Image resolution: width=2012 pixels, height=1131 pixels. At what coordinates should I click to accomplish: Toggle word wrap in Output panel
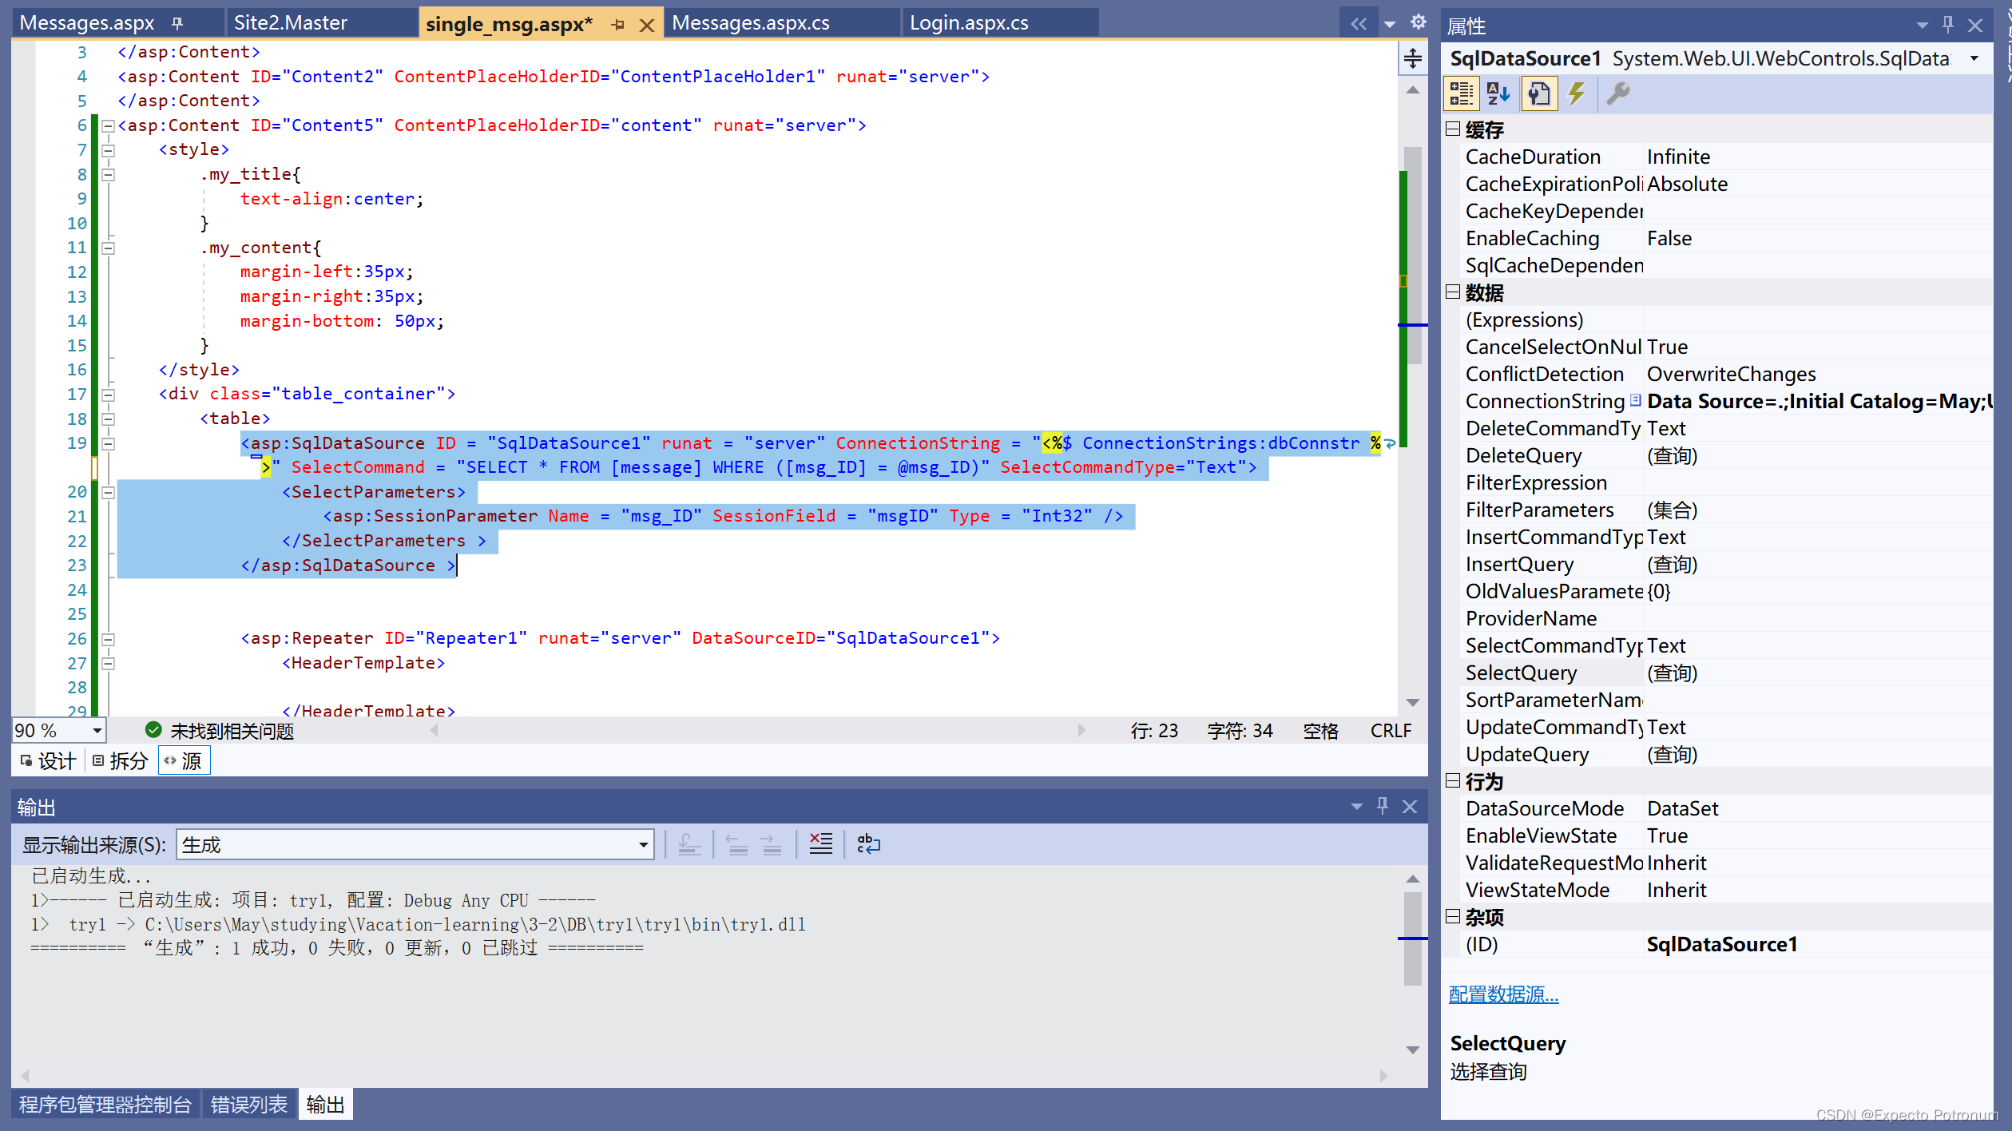(x=868, y=843)
